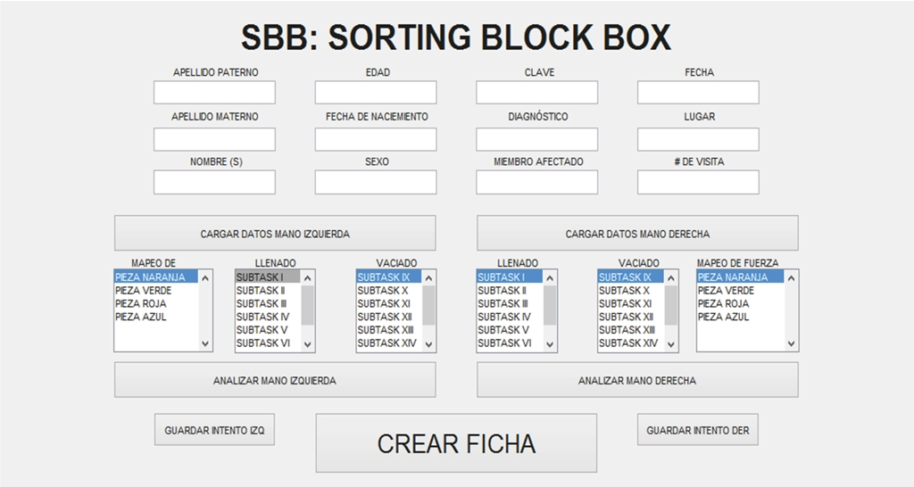Save attempt with GUARDAR INTENTO IZQ
This screenshot has width=914, height=487.
coord(214,430)
